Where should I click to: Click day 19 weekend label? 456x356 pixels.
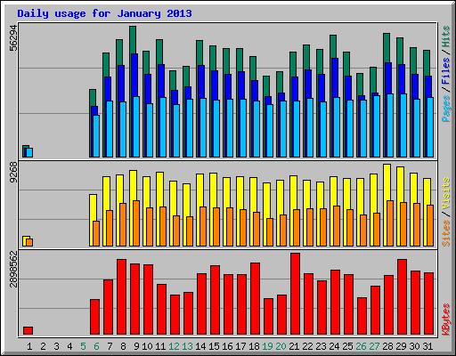coord(267,346)
